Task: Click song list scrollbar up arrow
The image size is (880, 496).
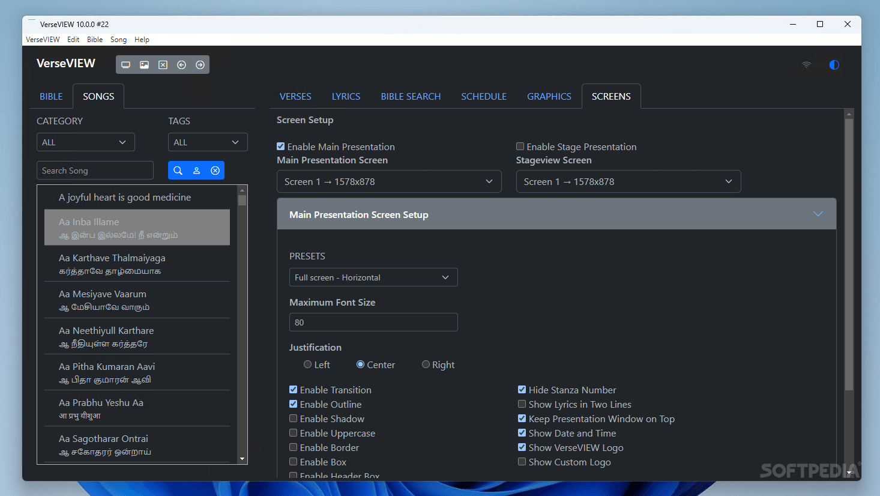Action: click(x=243, y=190)
